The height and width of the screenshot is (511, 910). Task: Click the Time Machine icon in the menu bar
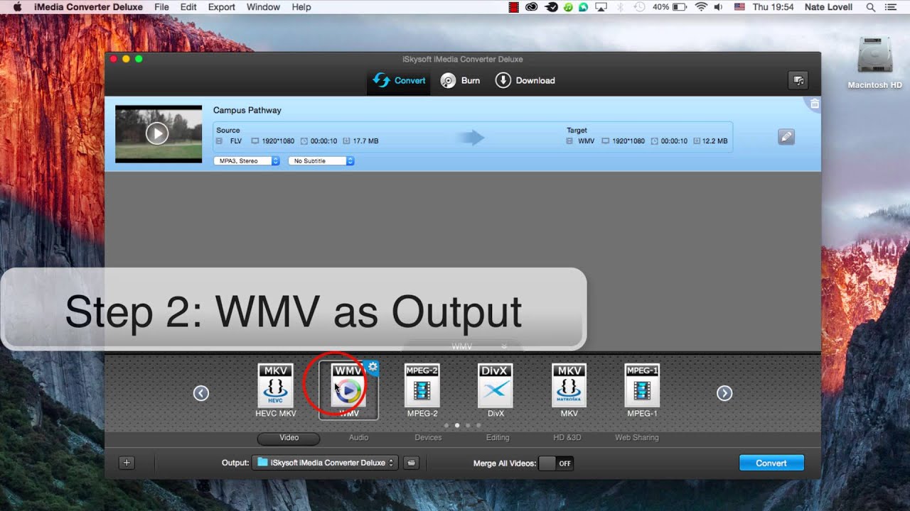pyautogui.click(x=639, y=7)
